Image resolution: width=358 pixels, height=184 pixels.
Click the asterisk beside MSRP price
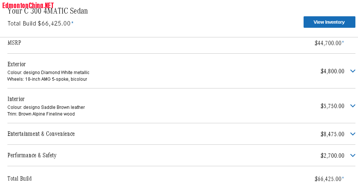[343, 43]
